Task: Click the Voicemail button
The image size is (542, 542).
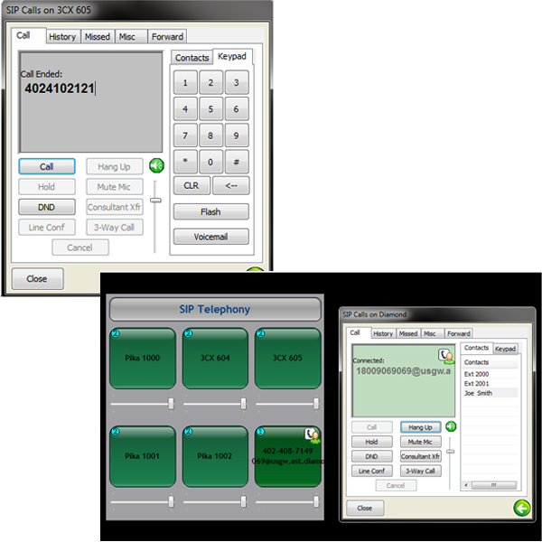Action: (210, 237)
